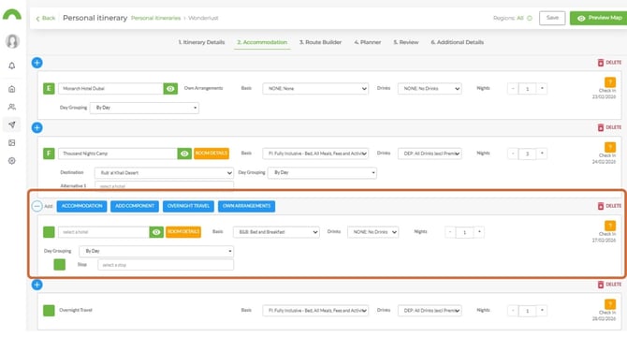This screenshot has width=627, height=337.
Task: Click the green E marker square
Action: 49,88
